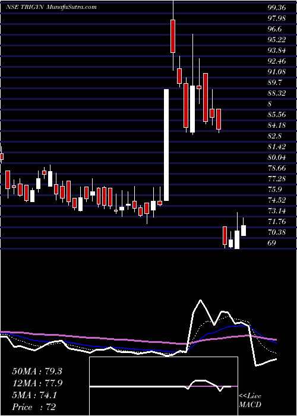Select the 74.52 price axis label
297x416 pixels.
(x=277, y=200)
